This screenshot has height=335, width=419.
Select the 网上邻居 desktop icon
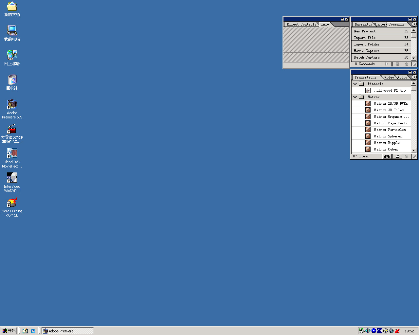[12, 55]
